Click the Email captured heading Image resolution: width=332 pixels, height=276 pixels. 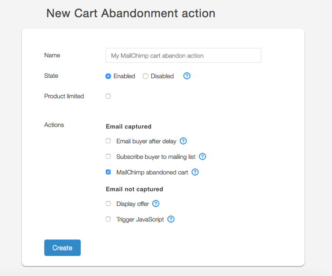click(x=129, y=127)
